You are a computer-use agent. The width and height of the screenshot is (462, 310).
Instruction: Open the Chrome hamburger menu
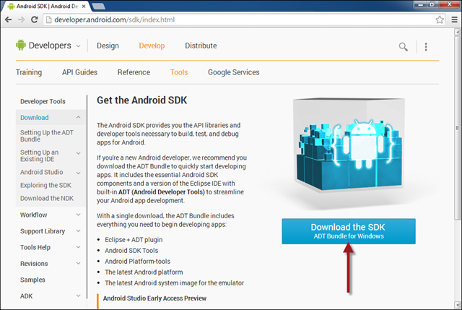tap(455, 20)
